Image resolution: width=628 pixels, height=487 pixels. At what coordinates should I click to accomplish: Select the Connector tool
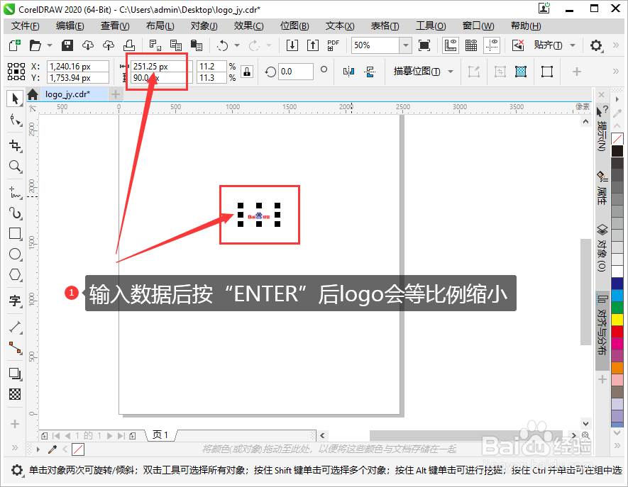tap(15, 348)
